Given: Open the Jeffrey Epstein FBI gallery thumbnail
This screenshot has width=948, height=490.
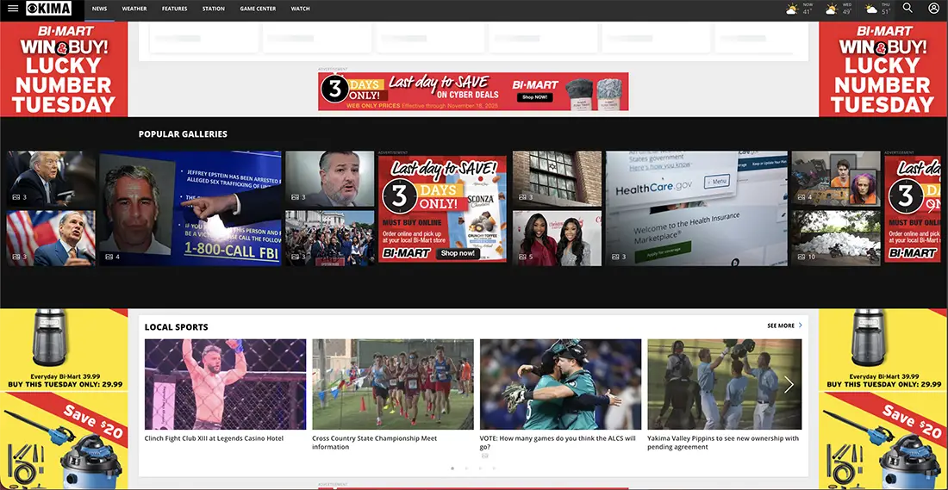Looking at the screenshot, I should 190,208.
